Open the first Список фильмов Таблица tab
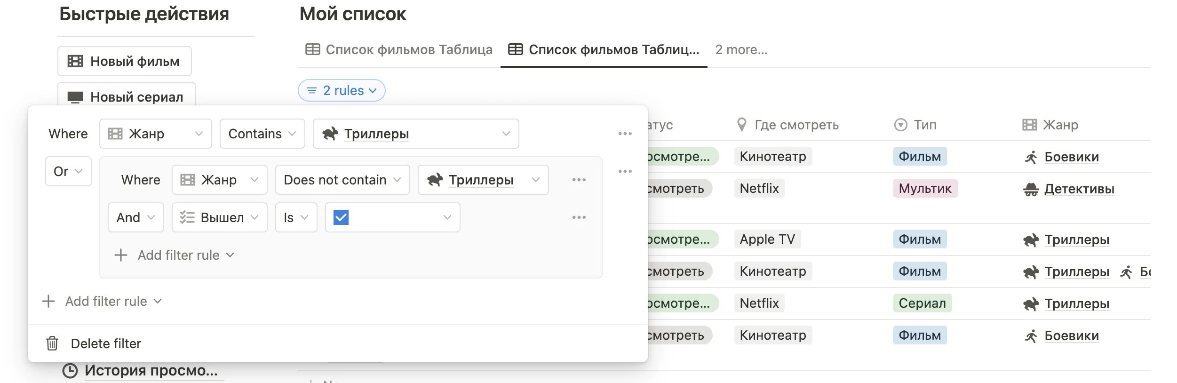 pyautogui.click(x=399, y=49)
